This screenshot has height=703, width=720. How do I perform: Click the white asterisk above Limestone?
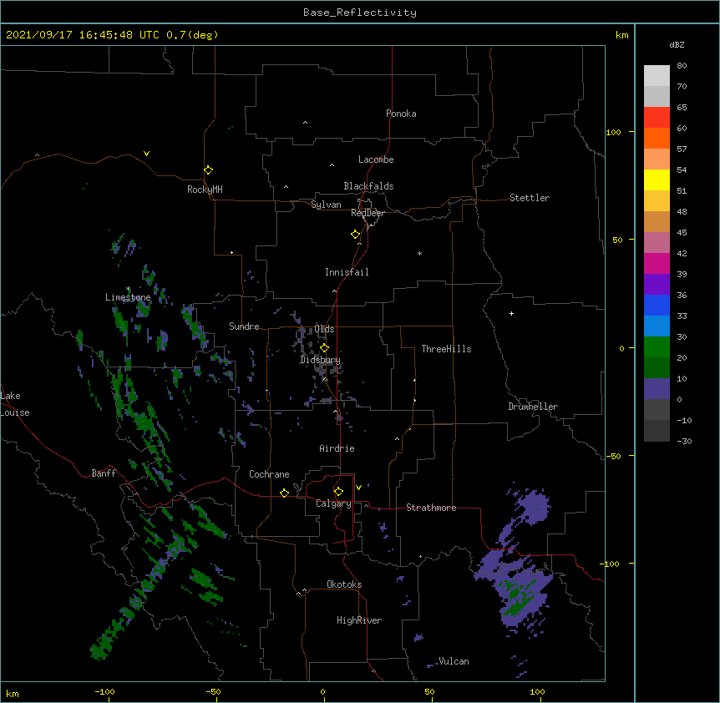coord(128,289)
